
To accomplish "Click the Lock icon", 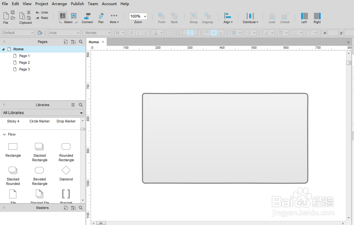I will point(272,16).
